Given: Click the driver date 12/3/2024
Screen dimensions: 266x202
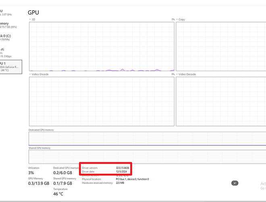Looking at the screenshot, I should [121, 172].
